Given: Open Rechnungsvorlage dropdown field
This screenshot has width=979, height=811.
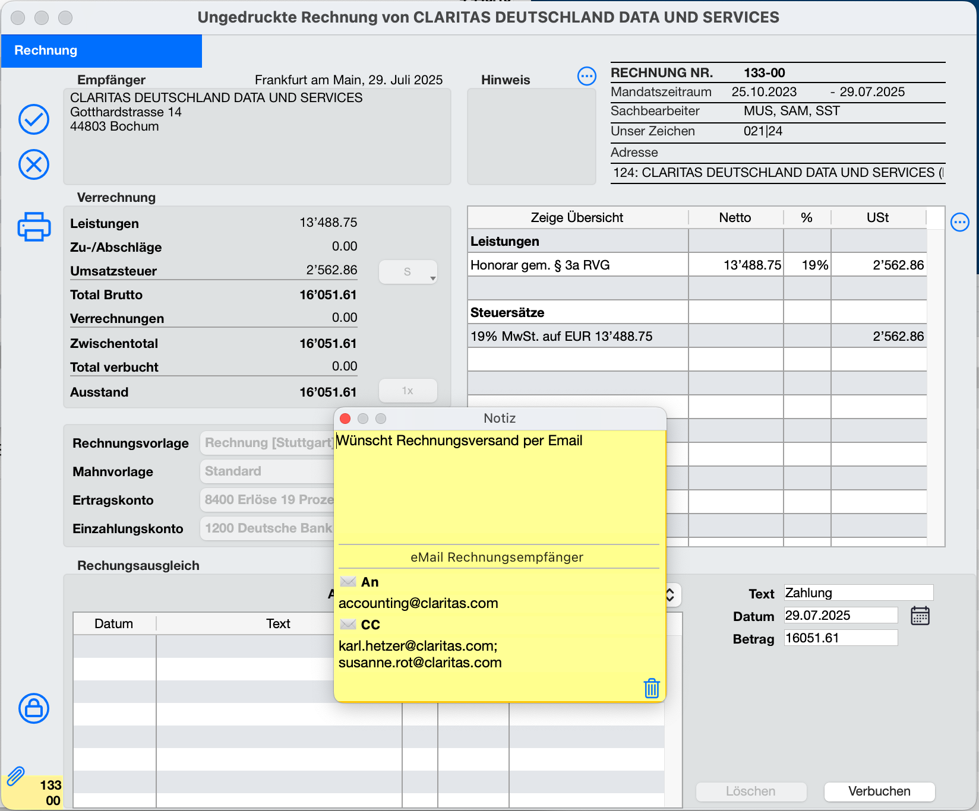Looking at the screenshot, I should click(267, 443).
